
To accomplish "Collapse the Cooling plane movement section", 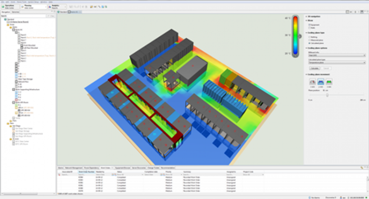I will pyautogui.click(x=307, y=74).
